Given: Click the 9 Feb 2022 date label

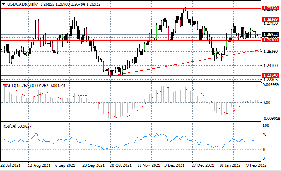Looking at the screenshot, I should pos(257,165).
